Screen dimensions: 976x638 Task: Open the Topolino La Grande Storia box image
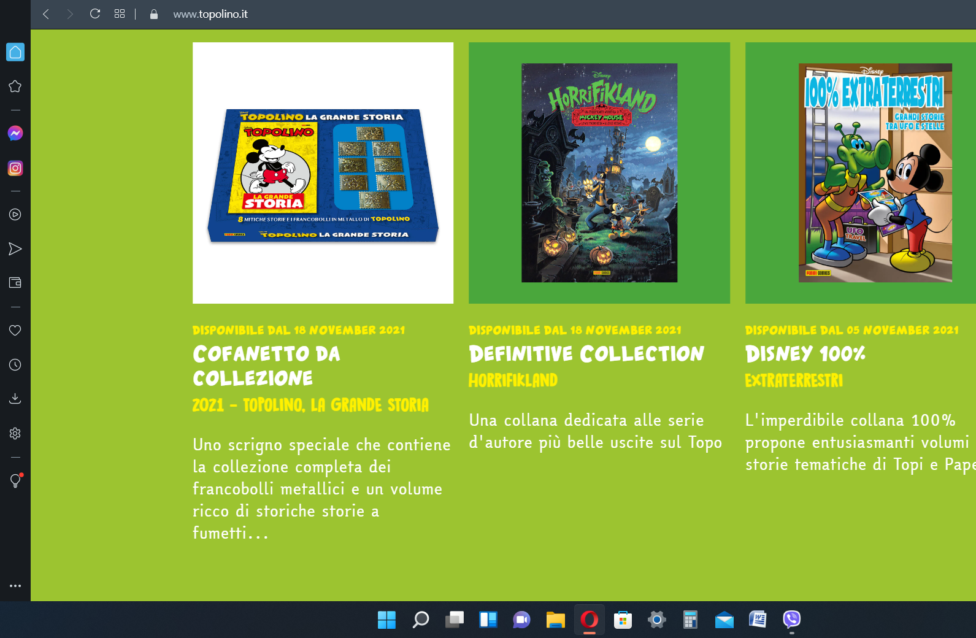click(x=323, y=173)
